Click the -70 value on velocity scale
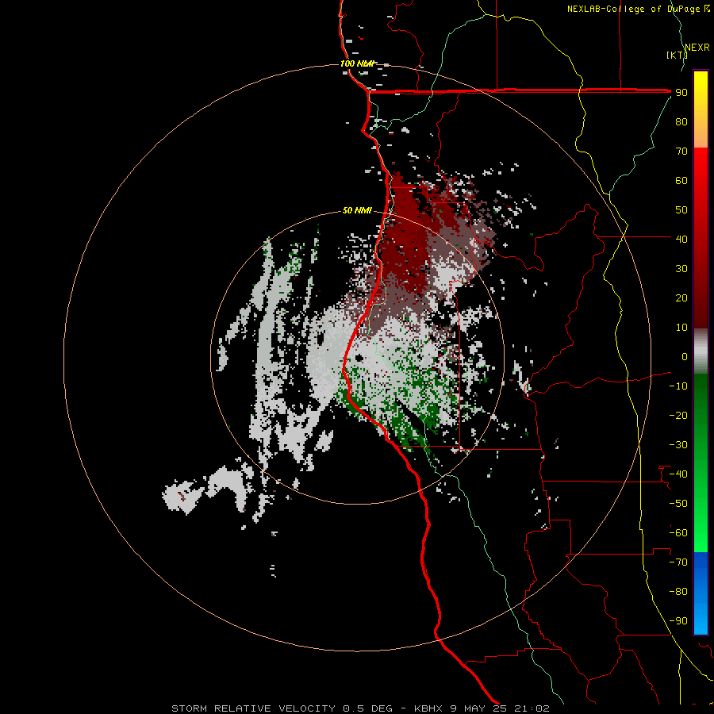714x714 pixels. click(678, 562)
